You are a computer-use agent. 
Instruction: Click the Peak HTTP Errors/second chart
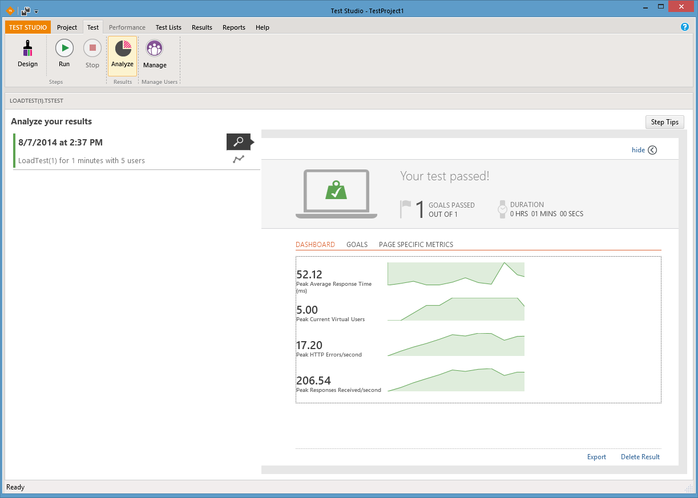coord(455,345)
